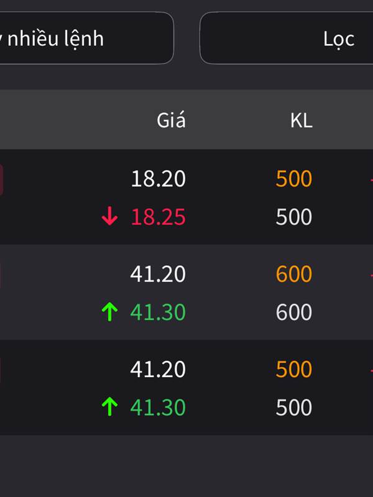The width and height of the screenshot is (373, 497).
Task: Select green 41.30 price in the 600-volume order
Action: click(x=158, y=312)
